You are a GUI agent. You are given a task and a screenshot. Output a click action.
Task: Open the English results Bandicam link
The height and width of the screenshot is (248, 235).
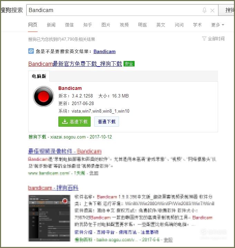coord(105,51)
